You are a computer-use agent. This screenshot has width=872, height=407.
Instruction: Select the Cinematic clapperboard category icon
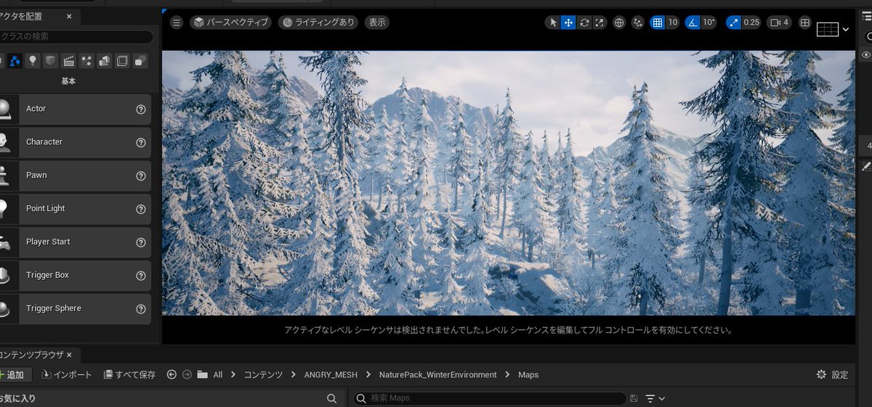tap(68, 61)
